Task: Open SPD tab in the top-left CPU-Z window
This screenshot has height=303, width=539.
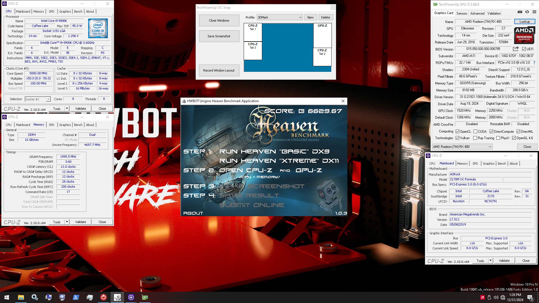Action: (x=51, y=12)
